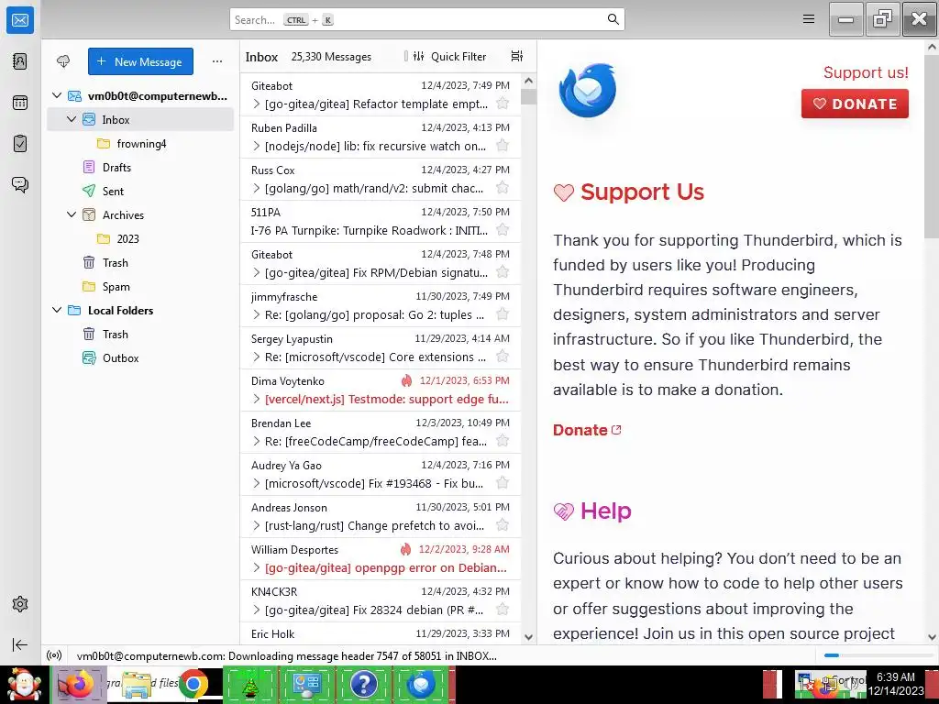Click the red DONATE button

(855, 104)
